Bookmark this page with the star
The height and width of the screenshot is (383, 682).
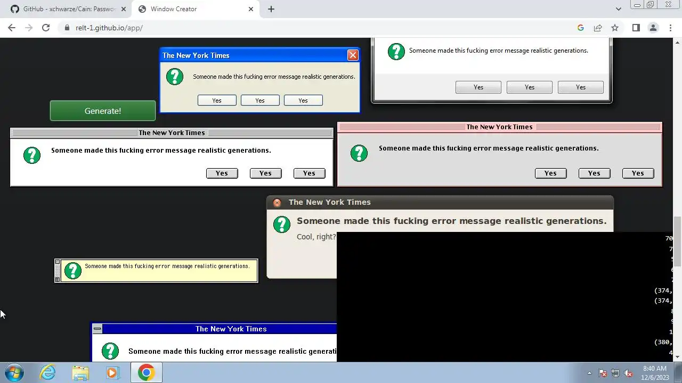[x=615, y=28]
